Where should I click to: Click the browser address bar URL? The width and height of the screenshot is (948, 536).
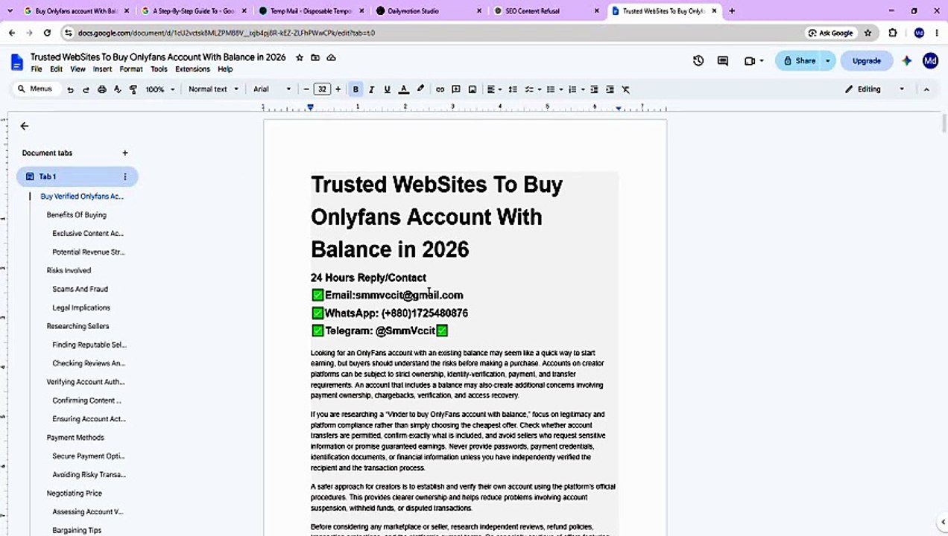pos(227,33)
